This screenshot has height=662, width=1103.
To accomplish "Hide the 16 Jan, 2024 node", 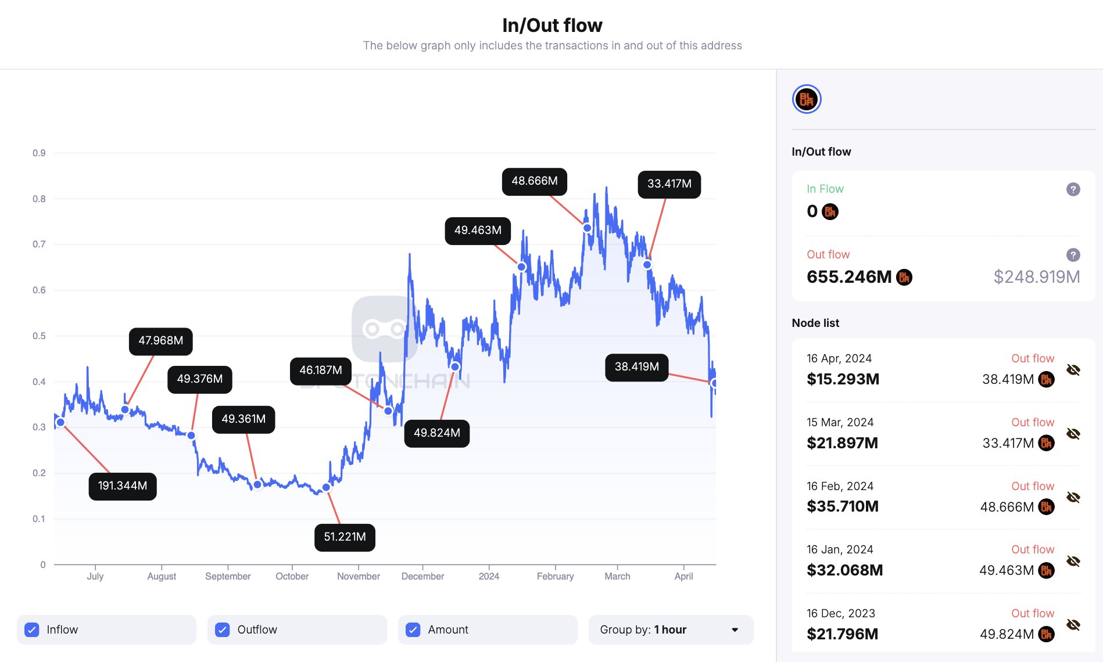I will [x=1073, y=561].
